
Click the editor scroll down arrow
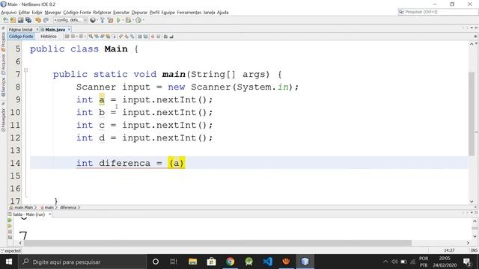pos(472,201)
